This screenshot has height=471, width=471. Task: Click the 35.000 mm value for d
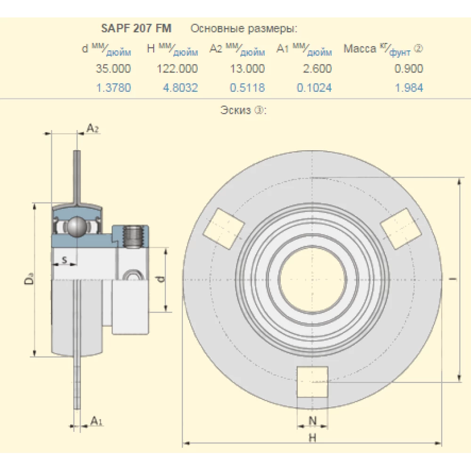(x=114, y=69)
